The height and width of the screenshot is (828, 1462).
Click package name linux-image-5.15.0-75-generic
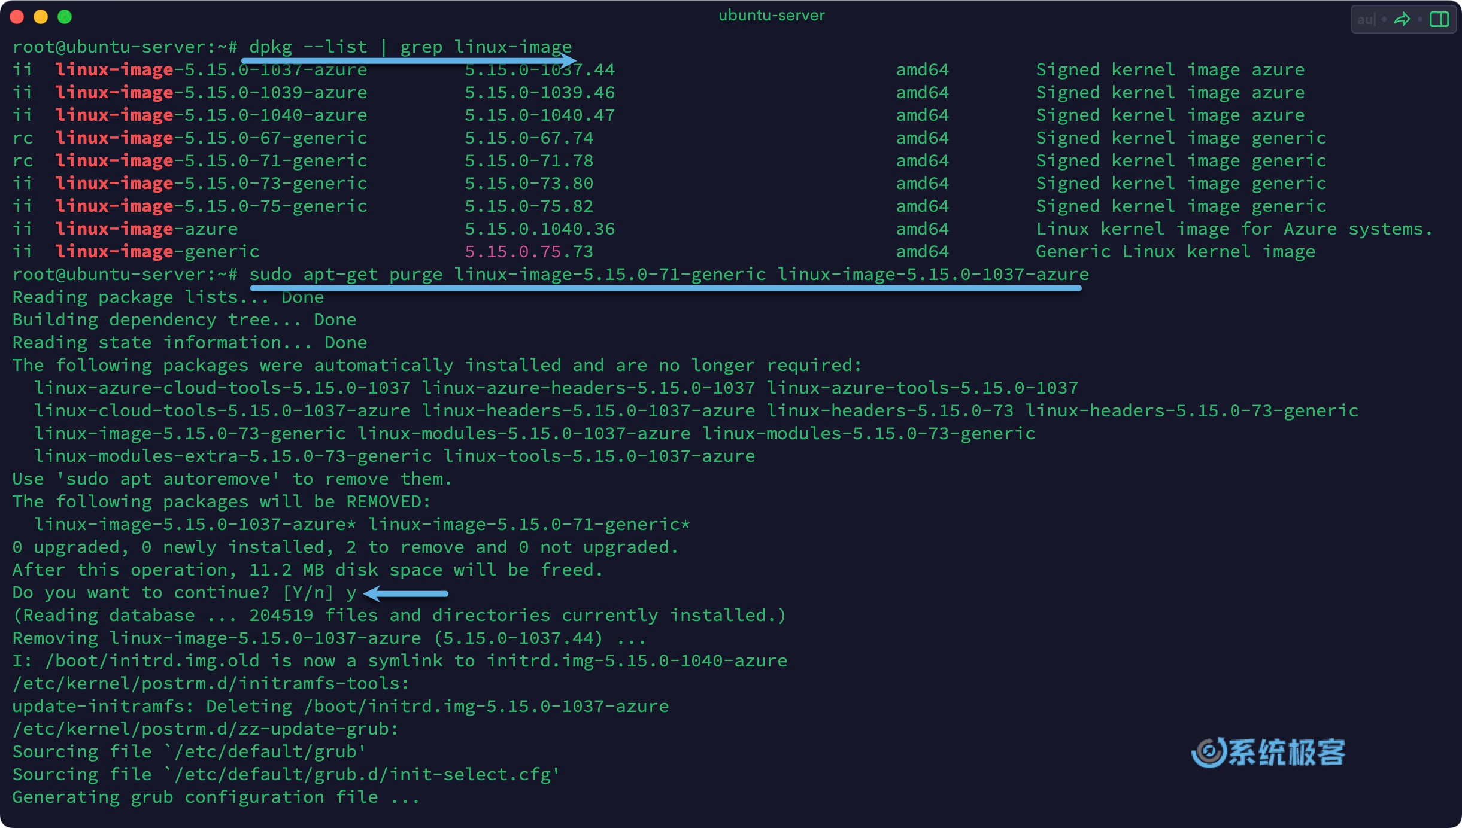pos(211,206)
